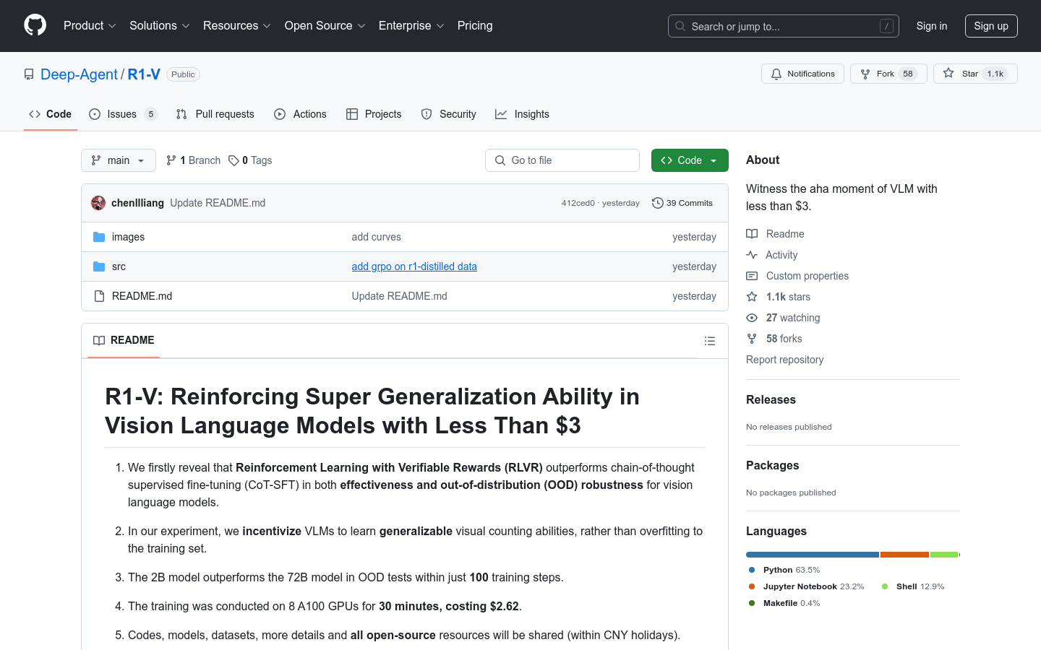Open the images folder name
Image resolution: width=1041 pixels, height=650 pixels.
tap(128, 237)
